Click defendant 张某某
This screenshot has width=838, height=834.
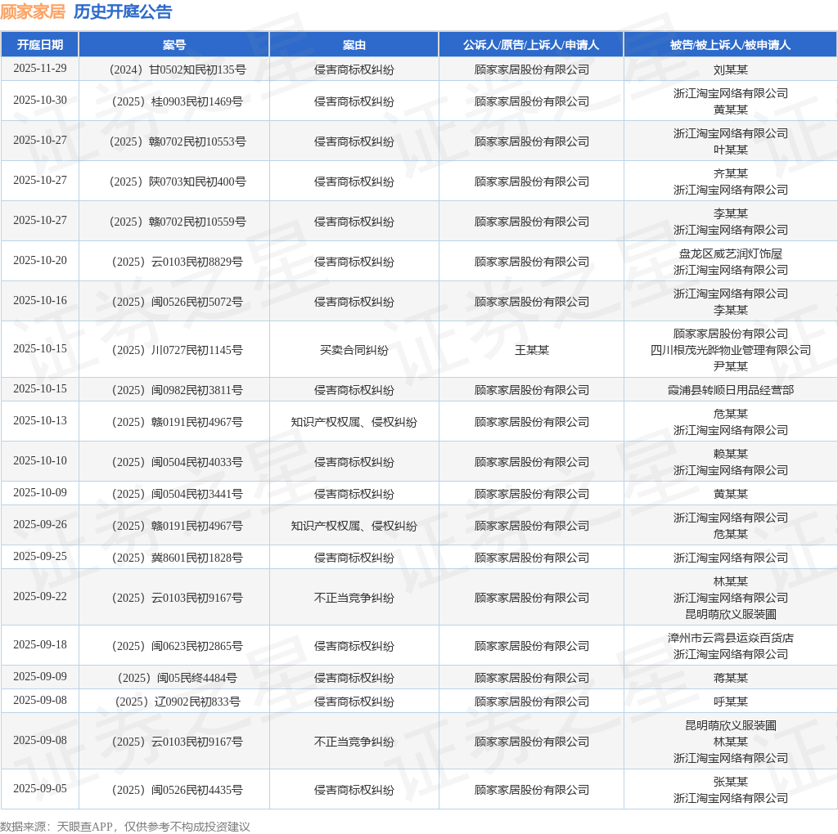730,782
